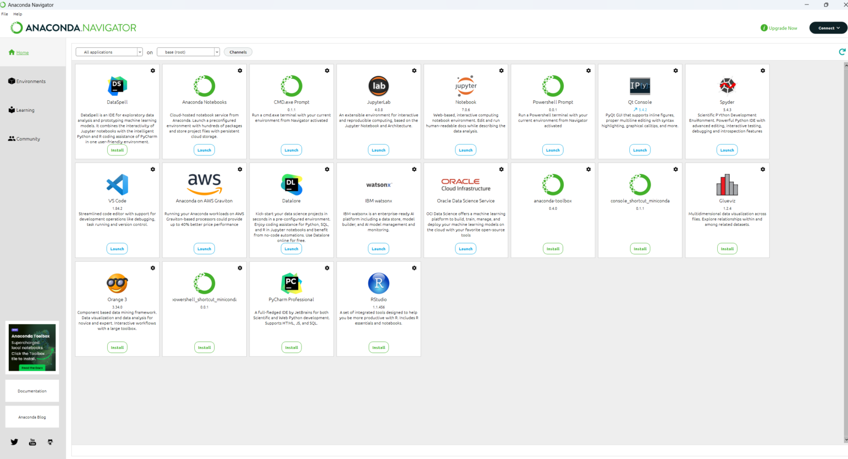
Task: Click the RStudio logo icon
Action: click(379, 283)
